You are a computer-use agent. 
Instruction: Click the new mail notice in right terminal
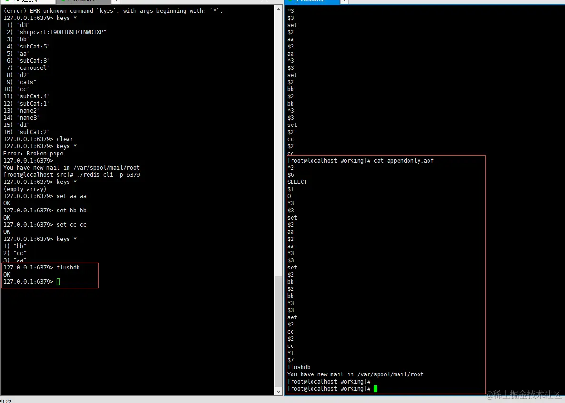coord(355,374)
